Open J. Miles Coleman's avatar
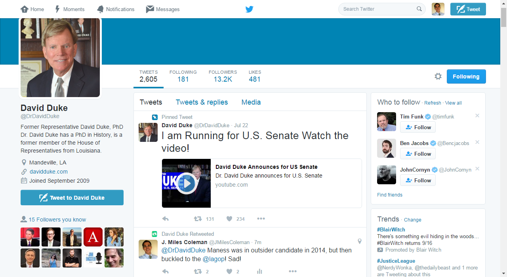This screenshot has width=507, height=277. tap(148, 249)
